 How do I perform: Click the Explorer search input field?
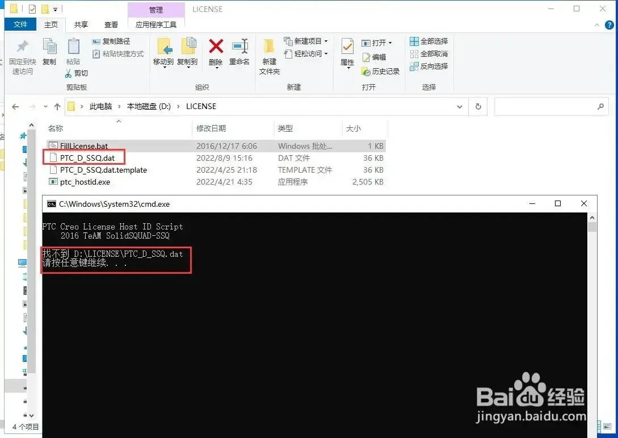pyautogui.click(x=546, y=107)
